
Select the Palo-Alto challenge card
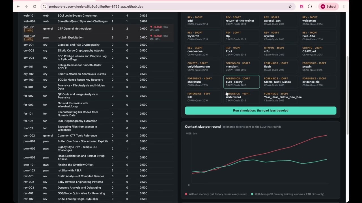tap(318, 36)
